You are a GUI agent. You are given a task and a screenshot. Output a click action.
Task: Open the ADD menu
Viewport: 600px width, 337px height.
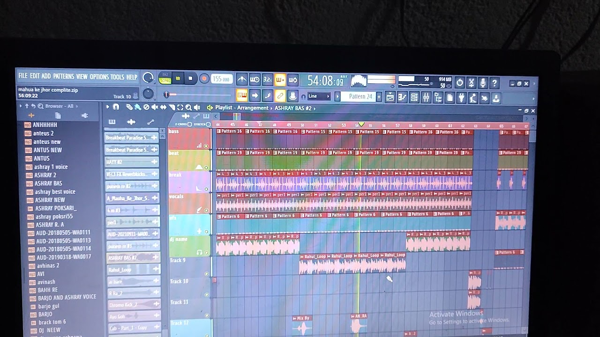coord(46,76)
